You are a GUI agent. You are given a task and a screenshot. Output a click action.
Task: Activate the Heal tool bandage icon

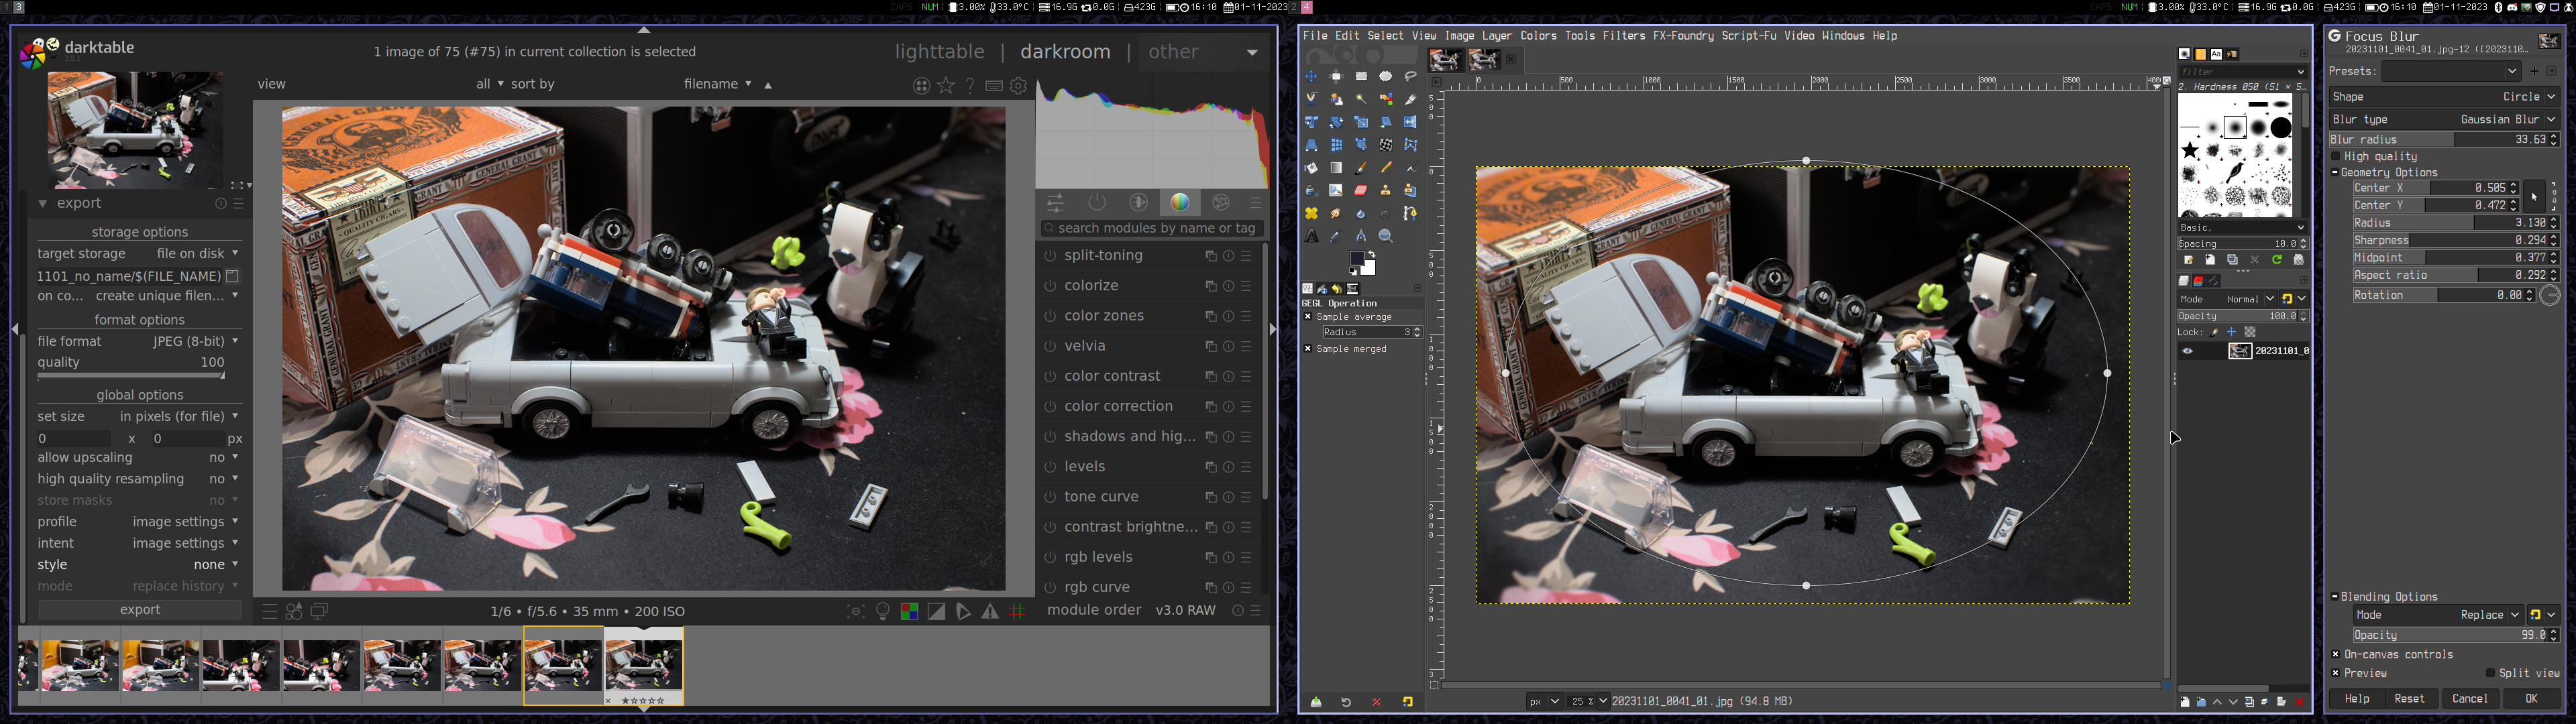coord(1311,213)
